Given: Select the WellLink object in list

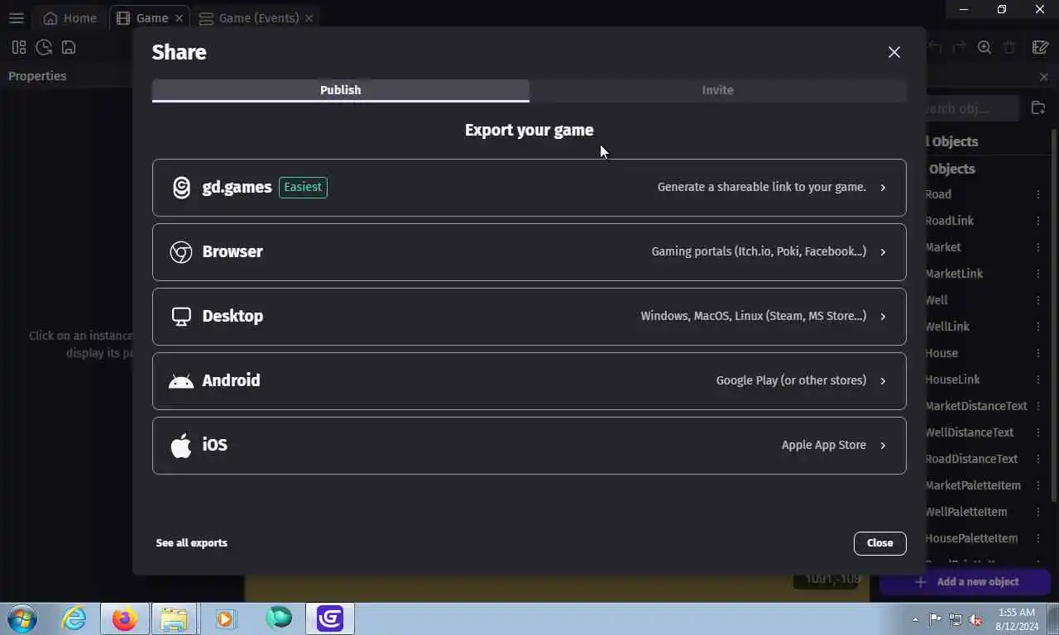Looking at the screenshot, I should tap(947, 327).
